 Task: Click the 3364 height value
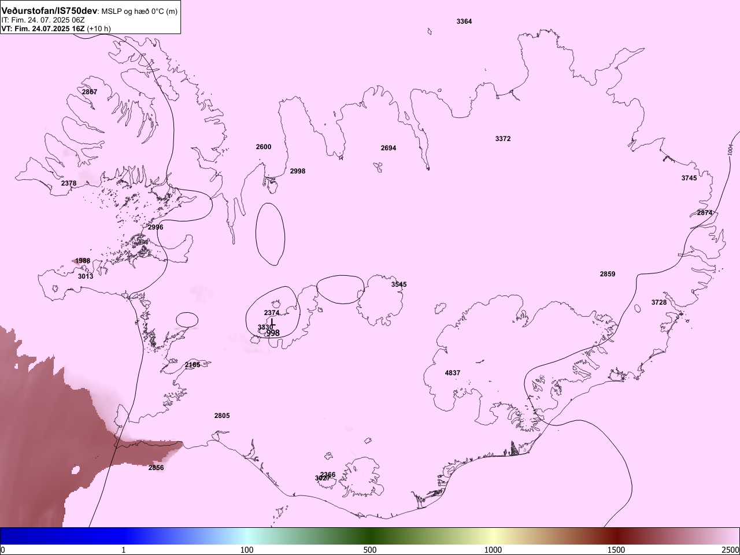(x=464, y=21)
